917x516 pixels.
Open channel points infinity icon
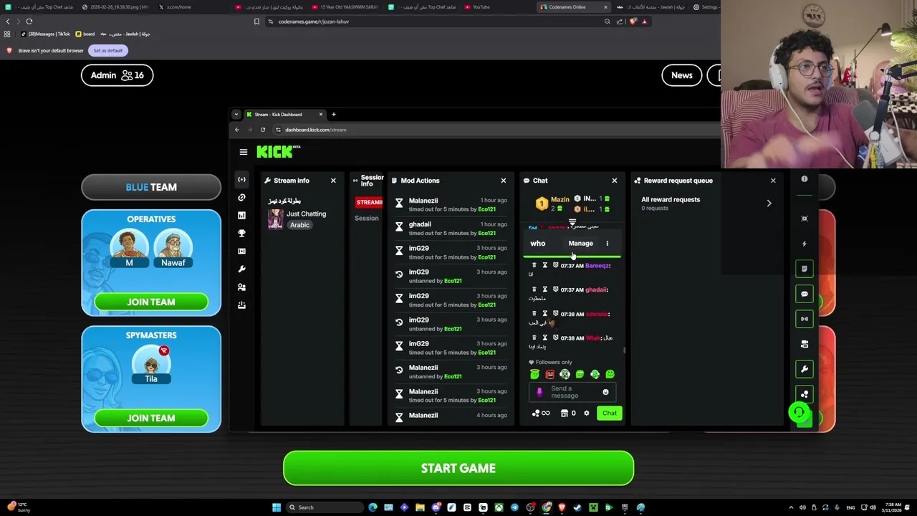point(541,413)
